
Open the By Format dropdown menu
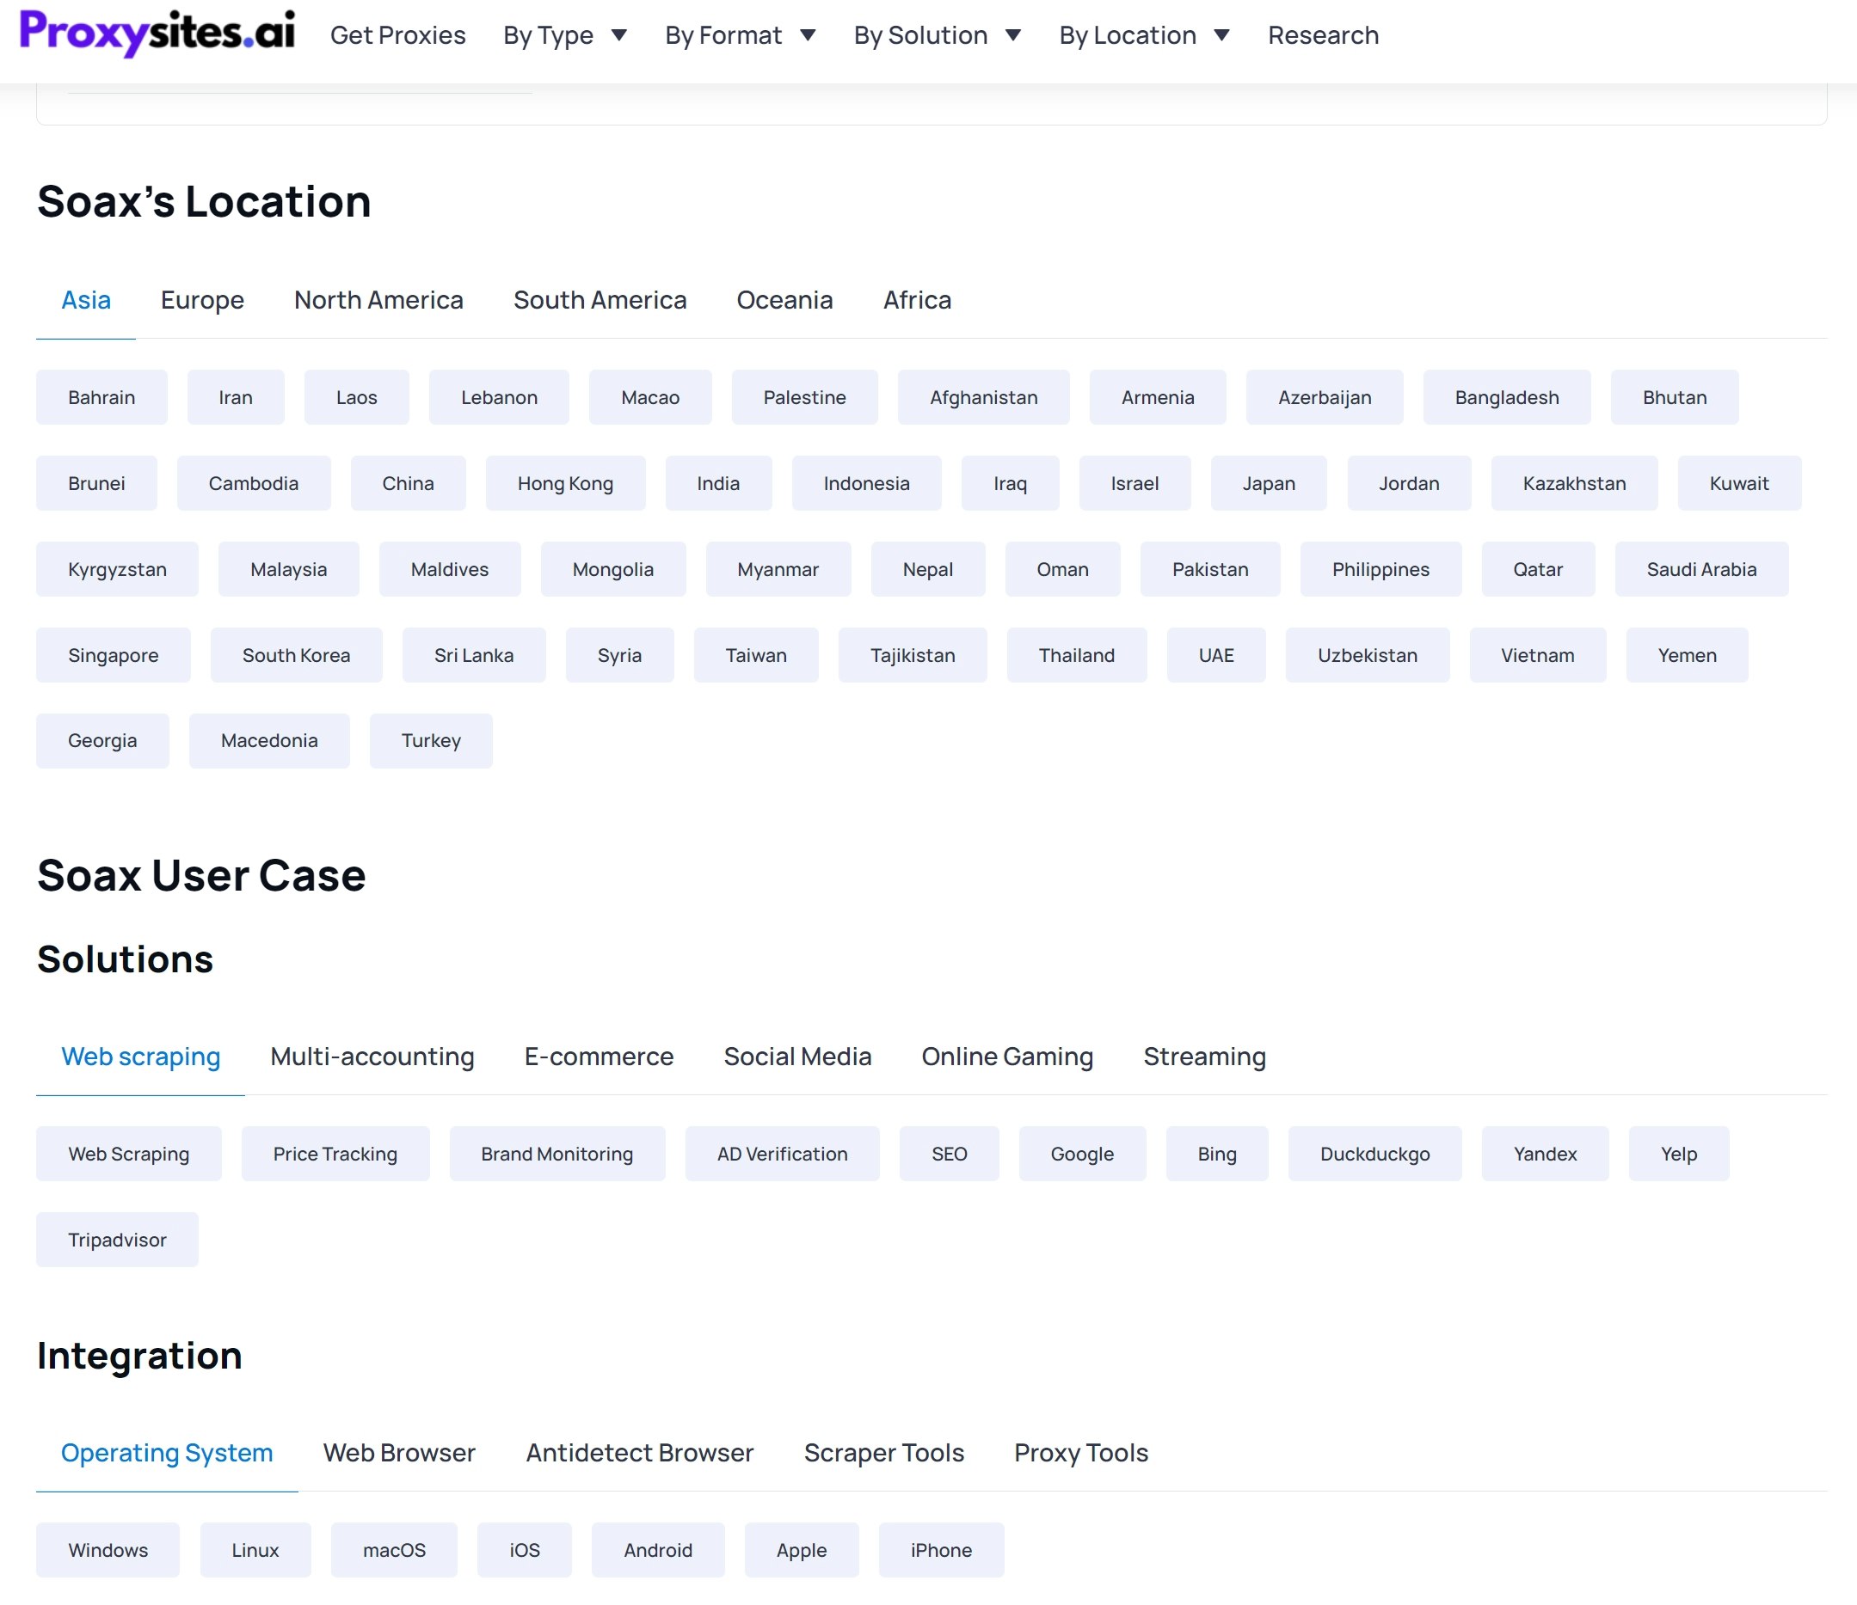pos(740,36)
